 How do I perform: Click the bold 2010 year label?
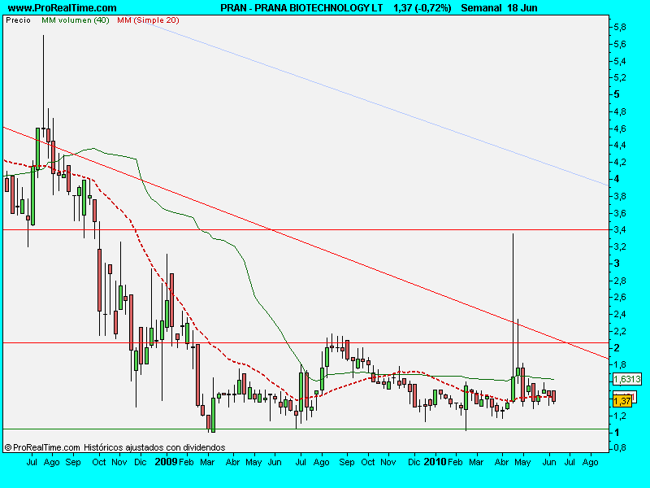pyautogui.click(x=435, y=462)
